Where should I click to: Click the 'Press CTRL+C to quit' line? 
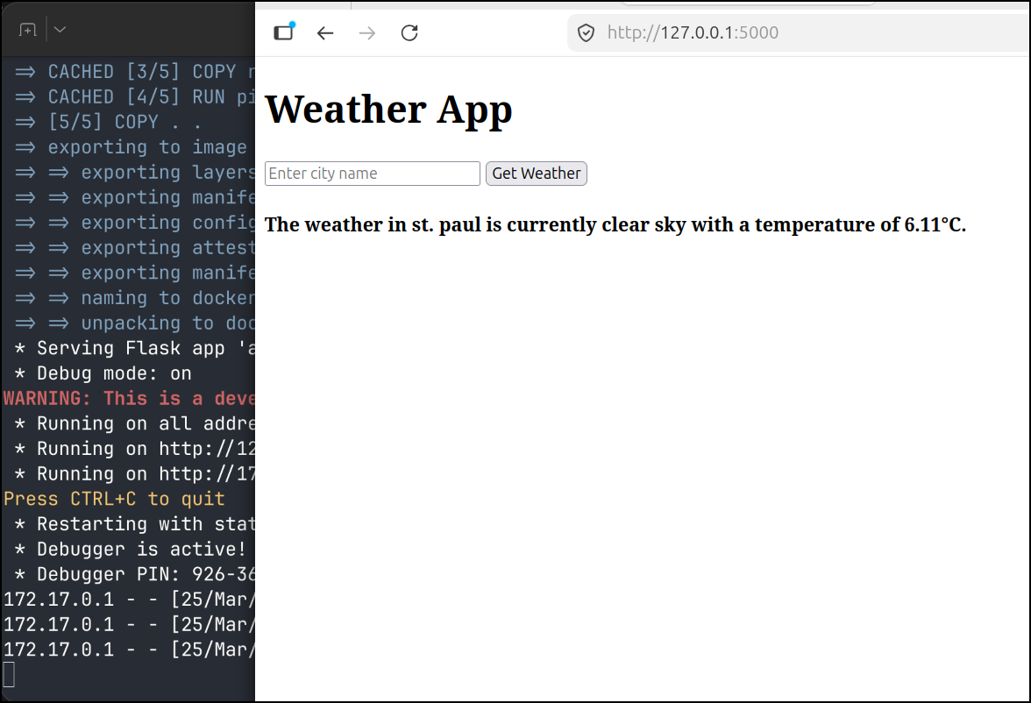coord(114,499)
